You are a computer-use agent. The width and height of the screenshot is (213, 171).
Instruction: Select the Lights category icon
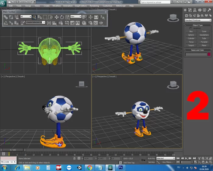[194, 16]
